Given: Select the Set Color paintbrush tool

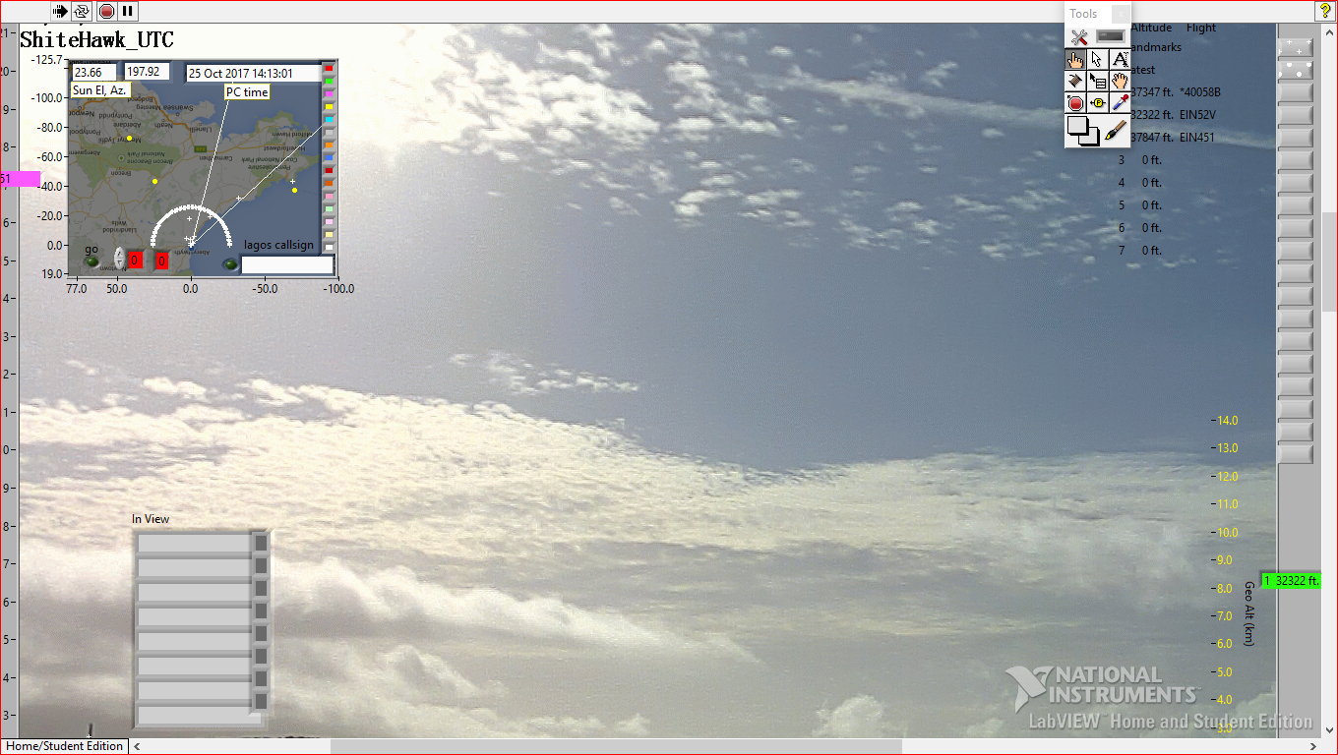Looking at the screenshot, I should click(x=1115, y=130).
